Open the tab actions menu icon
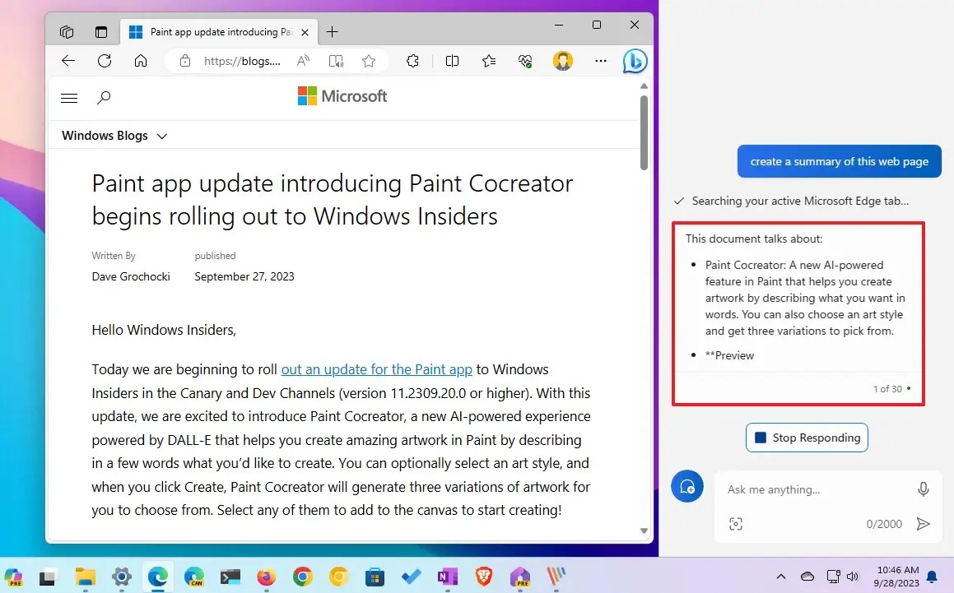Screen dimensions: 954x593 pyautogui.click(x=101, y=31)
